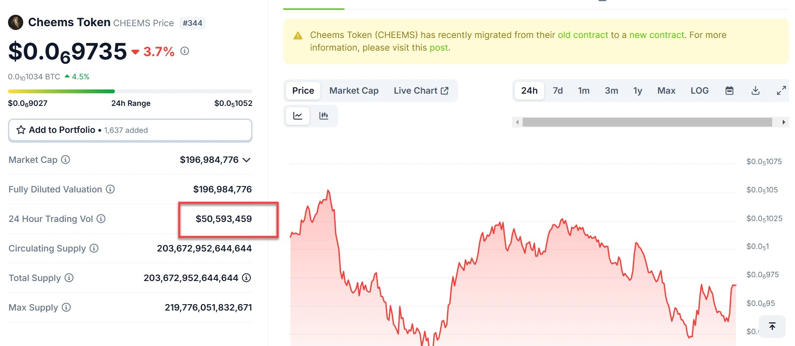The image size is (795, 346).
Task: Click info icon next to Max Supply
Action: (x=66, y=307)
